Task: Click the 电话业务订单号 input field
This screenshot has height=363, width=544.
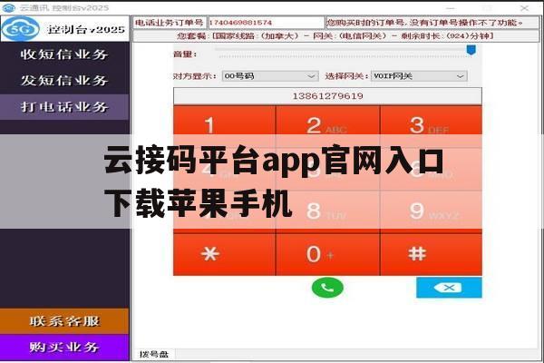Action: [x=266, y=23]
